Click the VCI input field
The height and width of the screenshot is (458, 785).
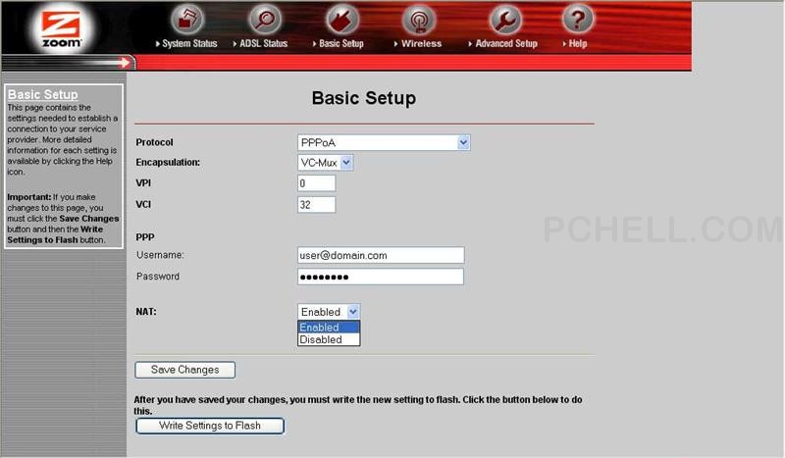316,205
